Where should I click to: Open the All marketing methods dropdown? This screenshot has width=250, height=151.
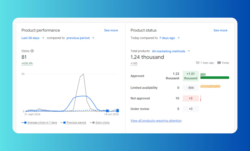click(171, 51)
